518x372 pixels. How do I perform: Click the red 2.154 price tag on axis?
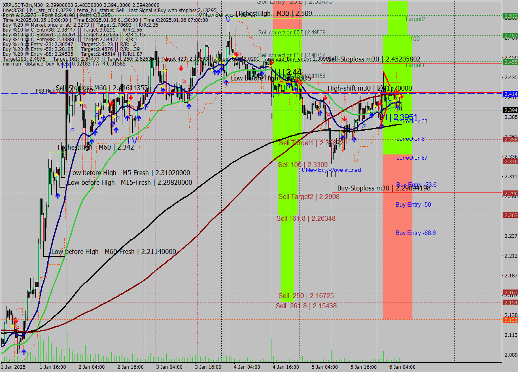point(510,302)
